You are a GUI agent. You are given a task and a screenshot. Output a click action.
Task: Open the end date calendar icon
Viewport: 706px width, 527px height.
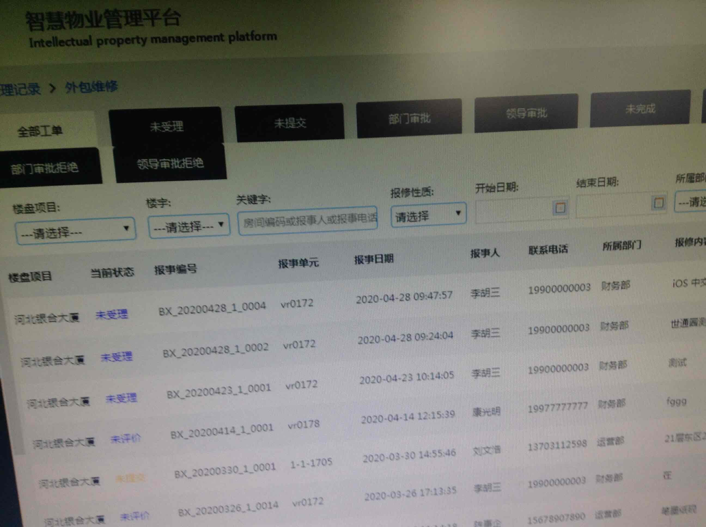coord(659,203)
